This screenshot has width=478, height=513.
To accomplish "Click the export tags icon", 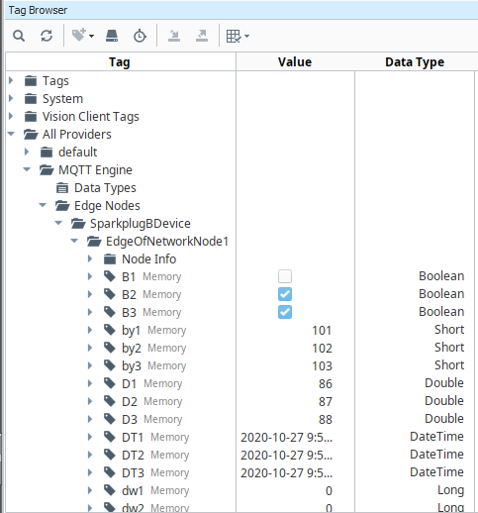I will (202, 36).
